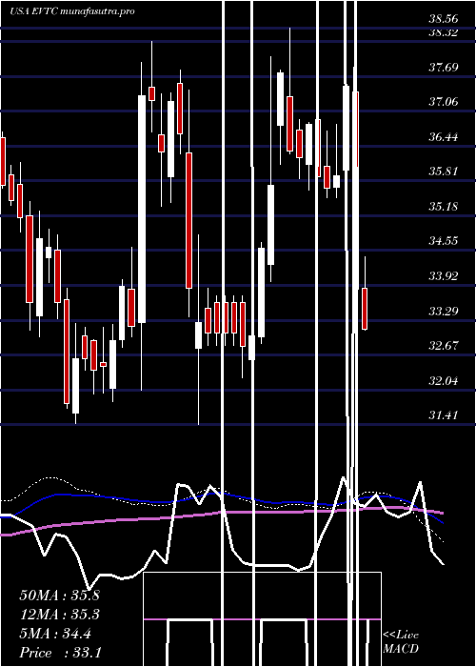Click the 35.18 price axis label
This screenshot has height=667, width=476.
pyautogui.click(x=444, y=207)
